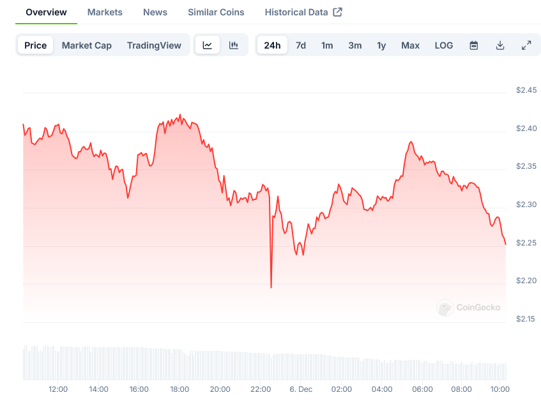Viewport: 541px width, 404px height.
Task: Show the Max time range
Action: point(410,45)
